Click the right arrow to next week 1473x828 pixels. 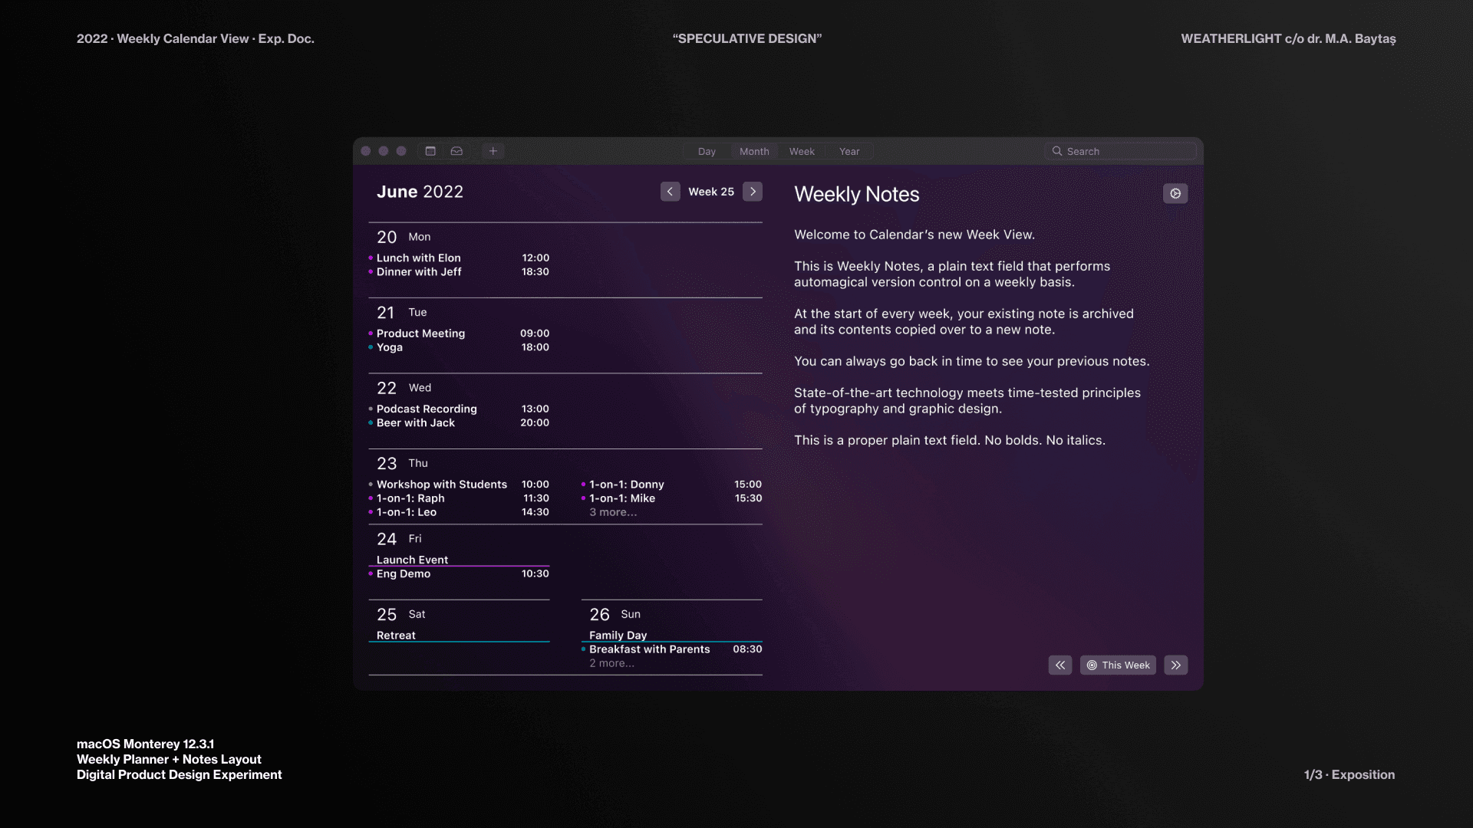click(x=753, y=191)
